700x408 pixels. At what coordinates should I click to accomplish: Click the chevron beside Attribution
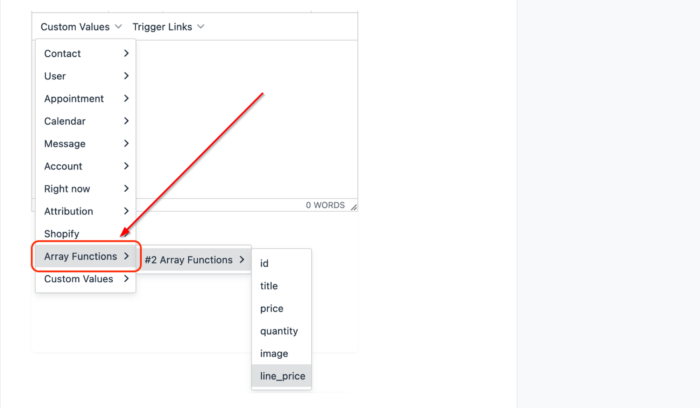pyautogui.click(x=126, y=211)
